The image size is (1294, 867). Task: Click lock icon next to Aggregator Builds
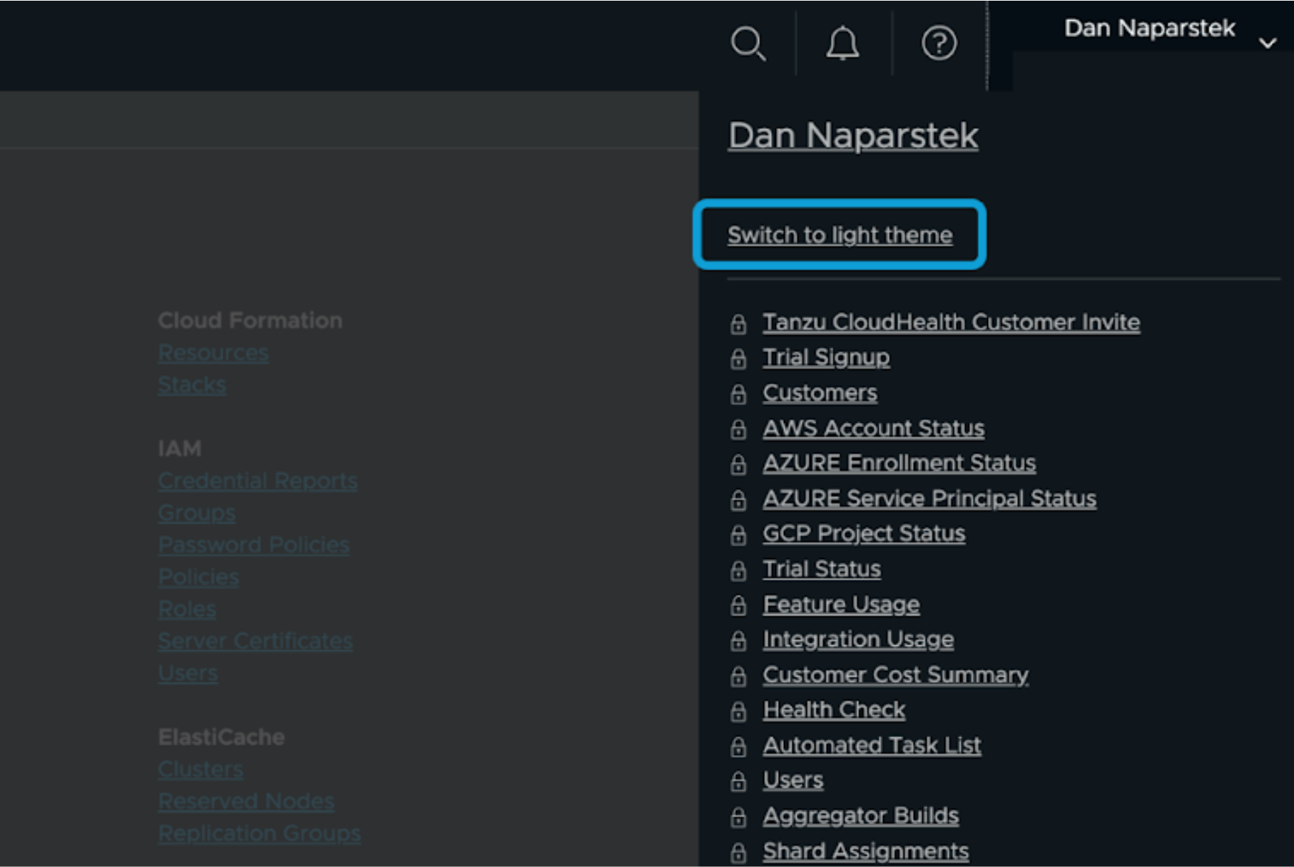[737, 816]
